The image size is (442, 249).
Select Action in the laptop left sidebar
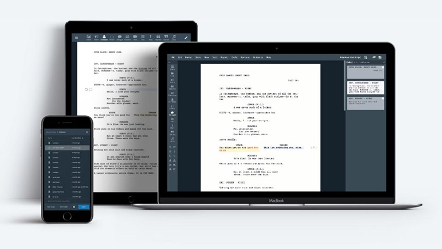click(172, 81)
